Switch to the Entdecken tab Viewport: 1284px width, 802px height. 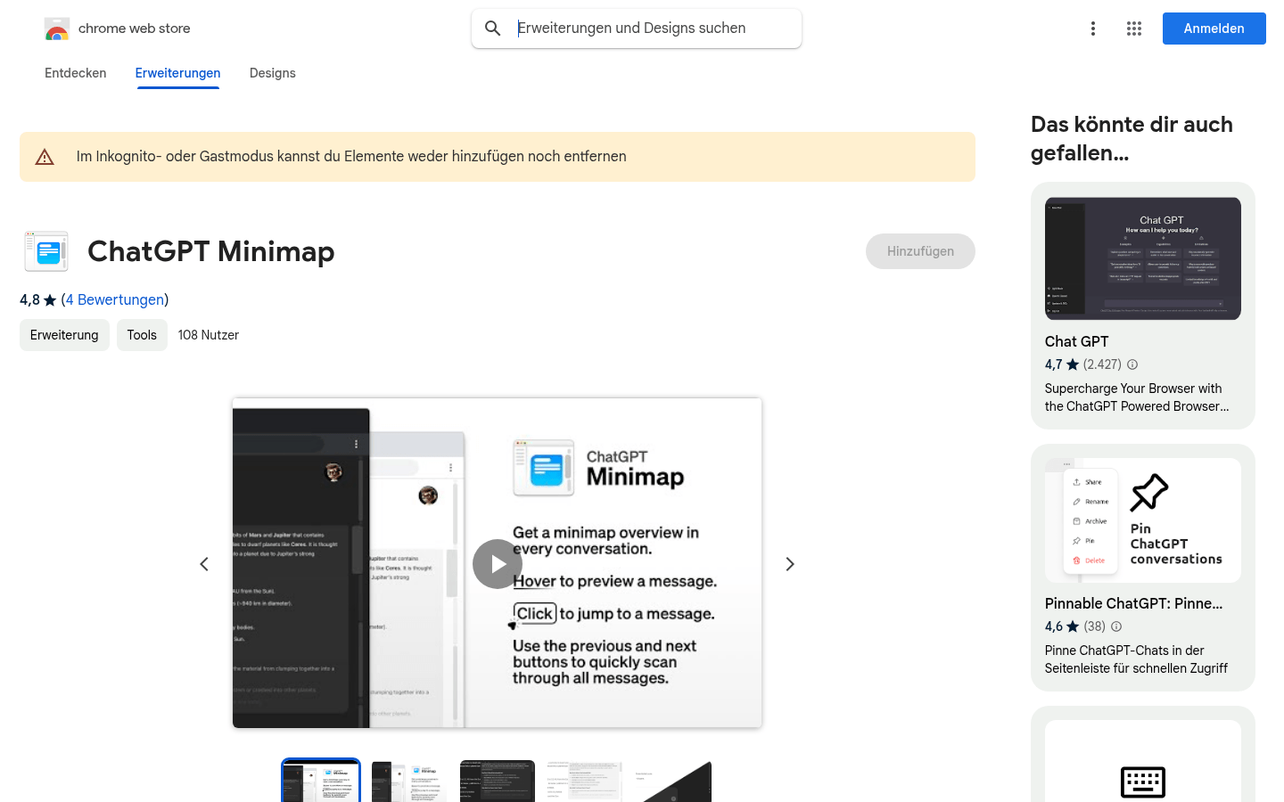[76, 73]
